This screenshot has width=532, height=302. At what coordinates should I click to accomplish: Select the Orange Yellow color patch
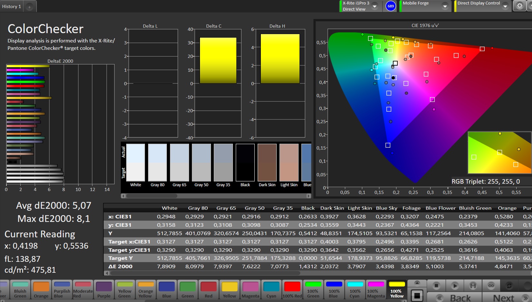(x=146, y=289)
